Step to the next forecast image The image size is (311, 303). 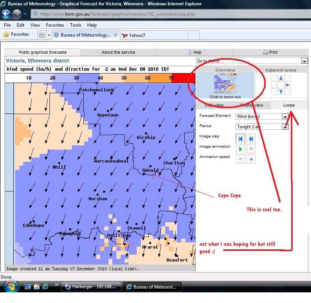coord(251,139)
